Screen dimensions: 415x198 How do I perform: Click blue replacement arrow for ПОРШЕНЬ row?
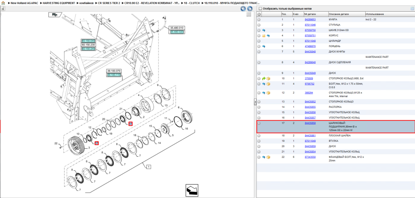(264, 46)
